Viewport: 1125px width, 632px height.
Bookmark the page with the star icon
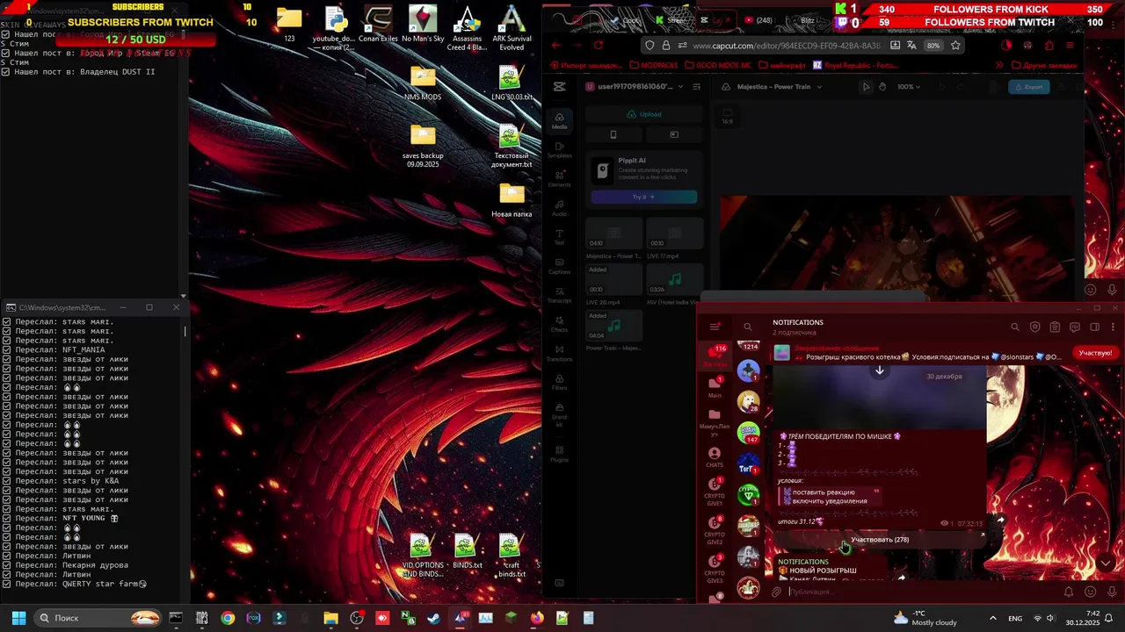point(955,45)
